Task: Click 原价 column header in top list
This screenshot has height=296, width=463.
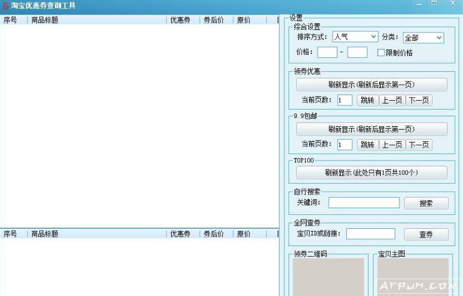Action: click(250, 20)
